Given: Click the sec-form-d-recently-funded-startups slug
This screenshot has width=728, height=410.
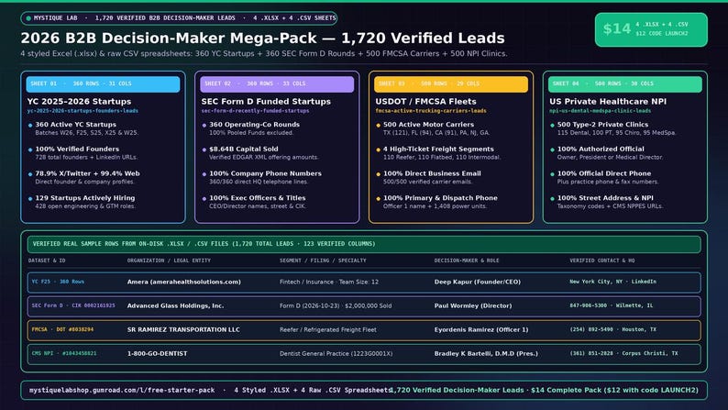Looking at the screenshot, I should 255,111.
